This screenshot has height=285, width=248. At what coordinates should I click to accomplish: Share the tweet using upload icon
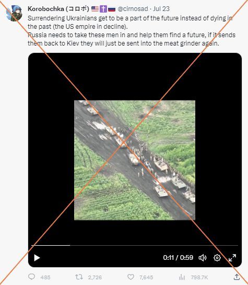[237, 277]
